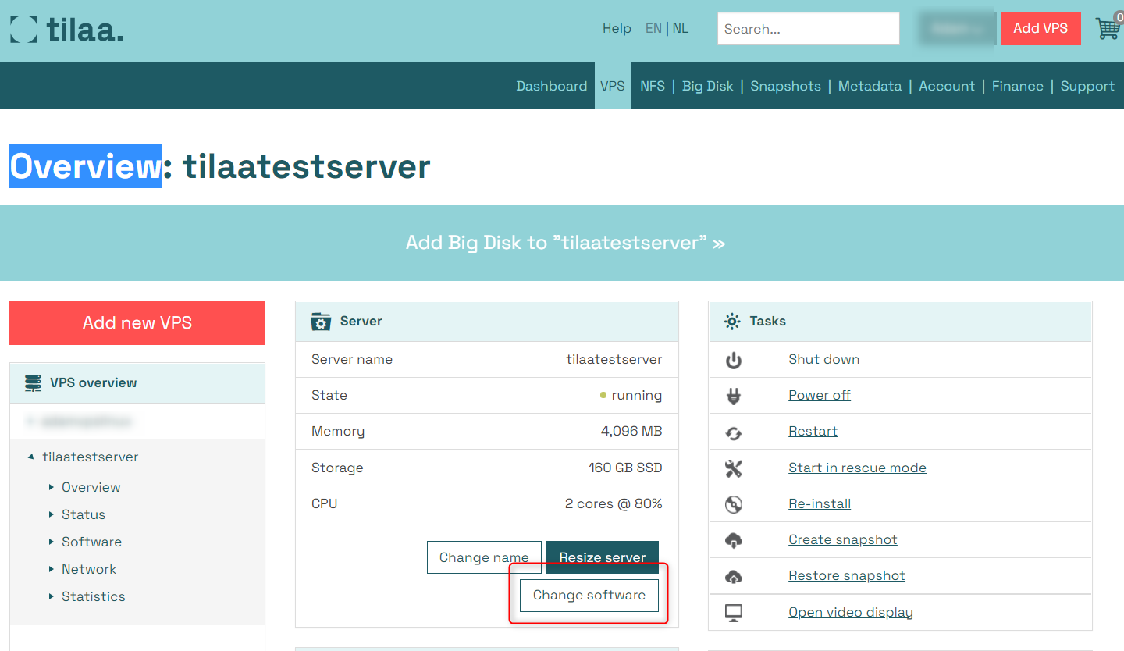Screen dimensions: 1124x651
Task: Click the Change name button
Action: pos(484,557)
